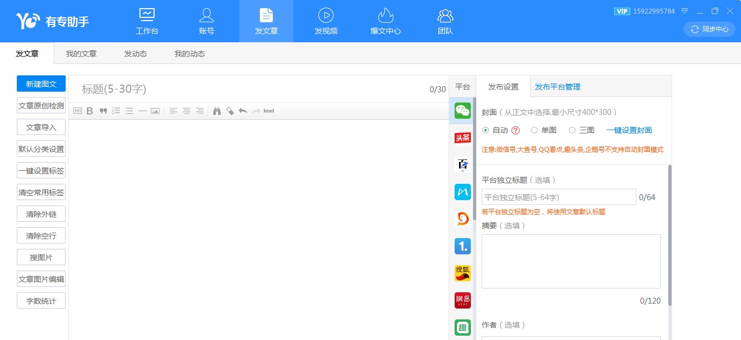
Task: Choose the 单图 cover option
Action: point(534,130)
